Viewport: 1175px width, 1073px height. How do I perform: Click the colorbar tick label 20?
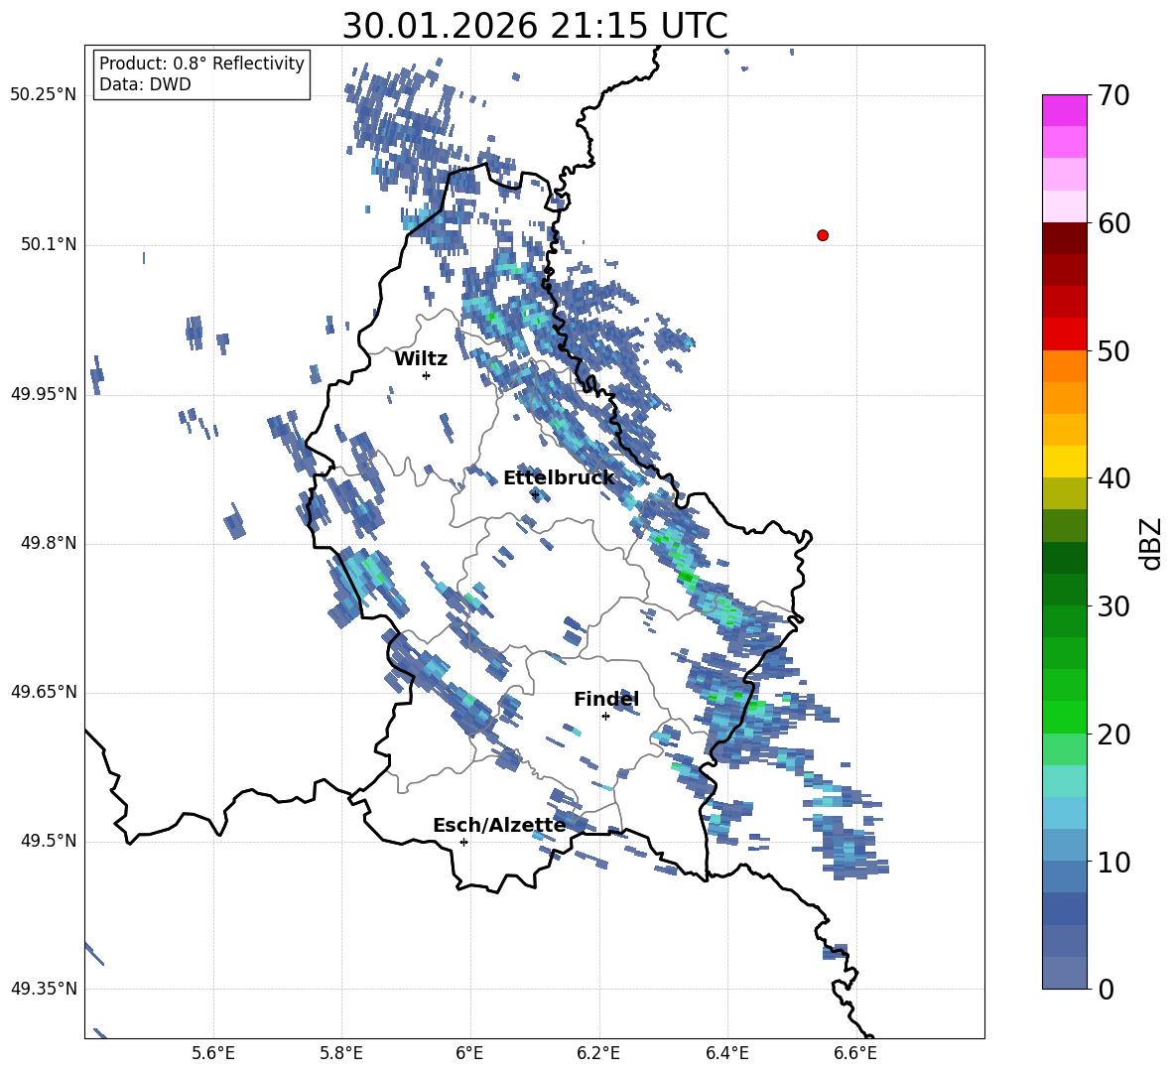tap(1113, 735)
